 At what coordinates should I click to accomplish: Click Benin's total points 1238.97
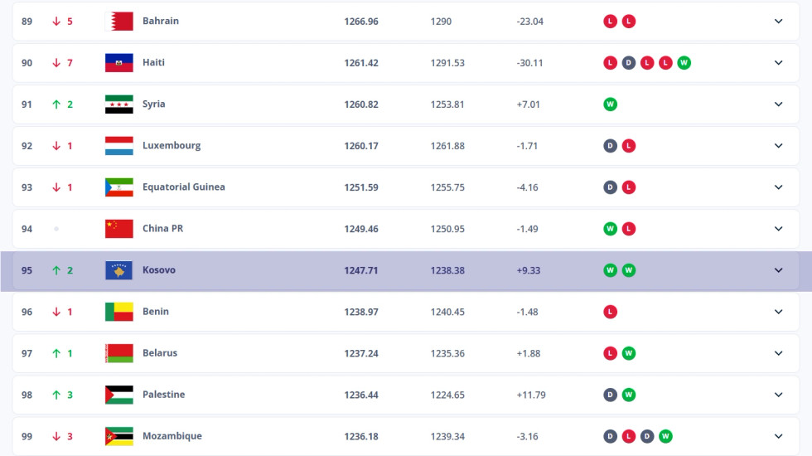point(361,312)
